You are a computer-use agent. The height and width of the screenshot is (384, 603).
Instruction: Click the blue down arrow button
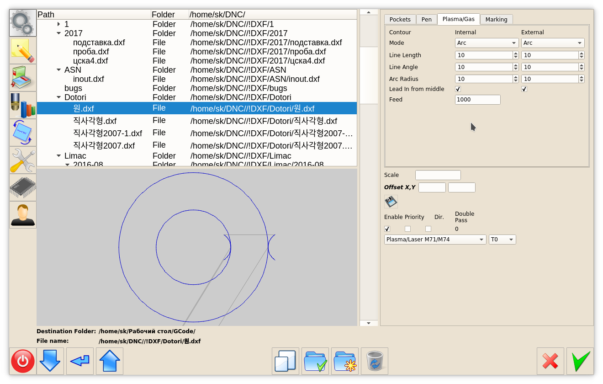(50, 361)
